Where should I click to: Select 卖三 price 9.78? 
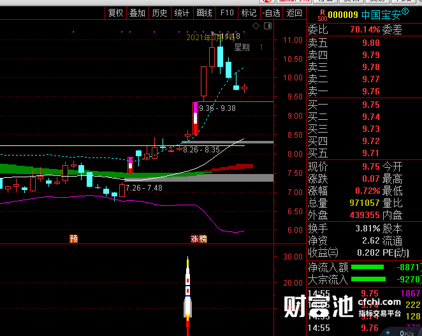(x=371, y=67)
